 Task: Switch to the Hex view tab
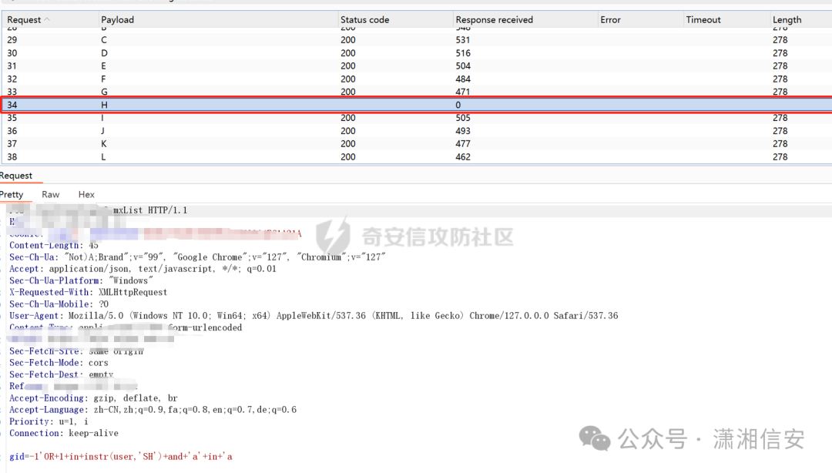point(86,194)
